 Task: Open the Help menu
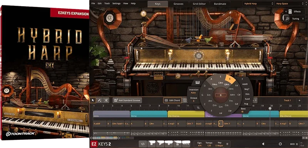tap(133, 3)
